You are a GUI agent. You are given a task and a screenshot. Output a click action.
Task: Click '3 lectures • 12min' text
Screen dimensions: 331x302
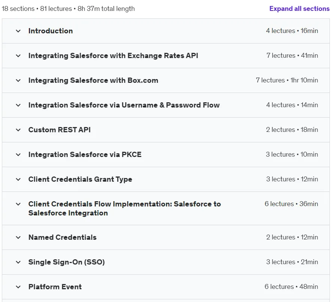click(292, 179)
